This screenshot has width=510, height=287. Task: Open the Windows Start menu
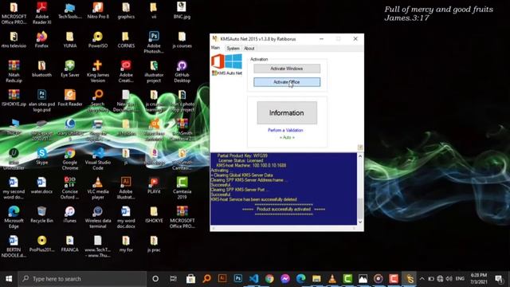click(x=9, y=279)
